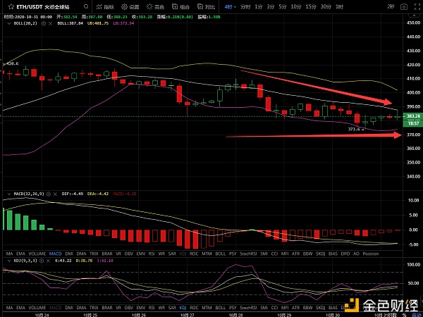Screen dimensions: 423x317
Task: Click the current price label 383.28
Action: click(412, 116)
